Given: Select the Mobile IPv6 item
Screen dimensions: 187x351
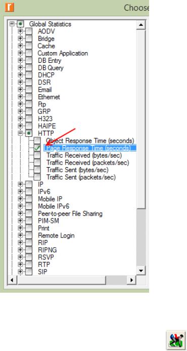Looking at the screenshot, I should click(x=54, y=206).
